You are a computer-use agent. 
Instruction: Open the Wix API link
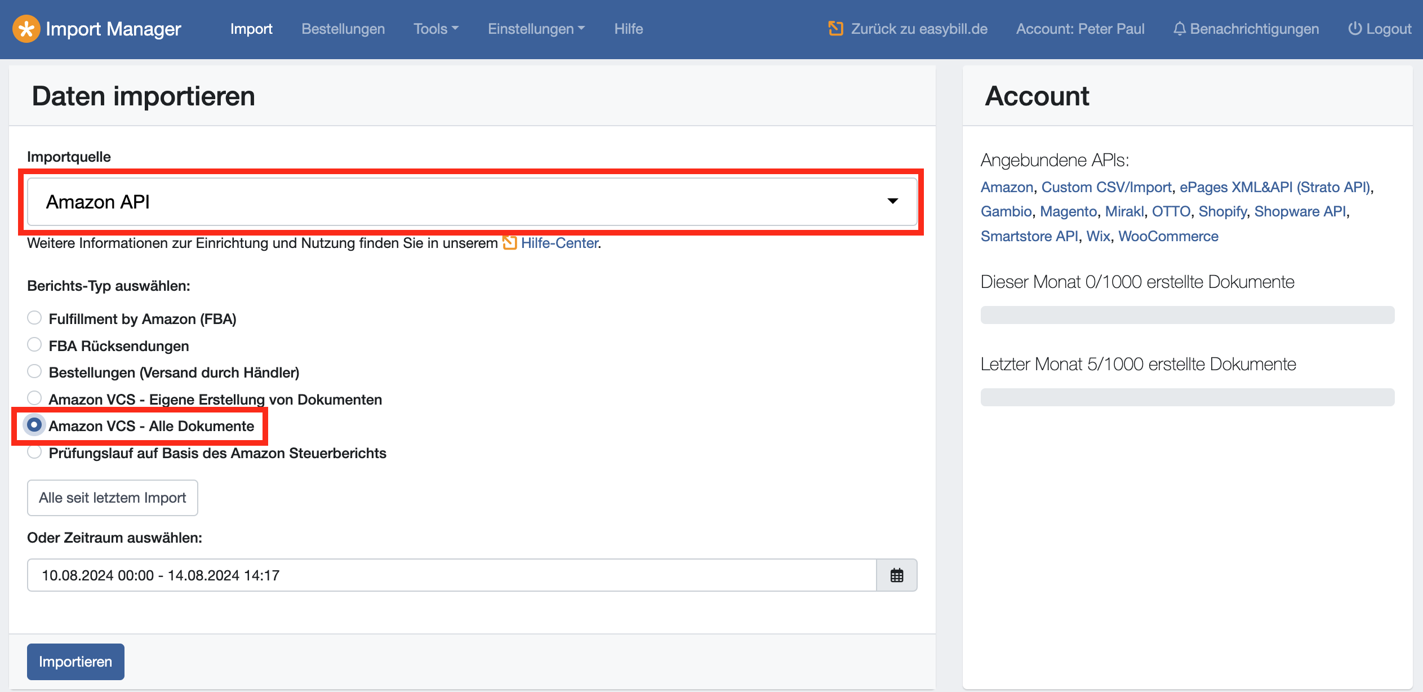point(1098,236)
